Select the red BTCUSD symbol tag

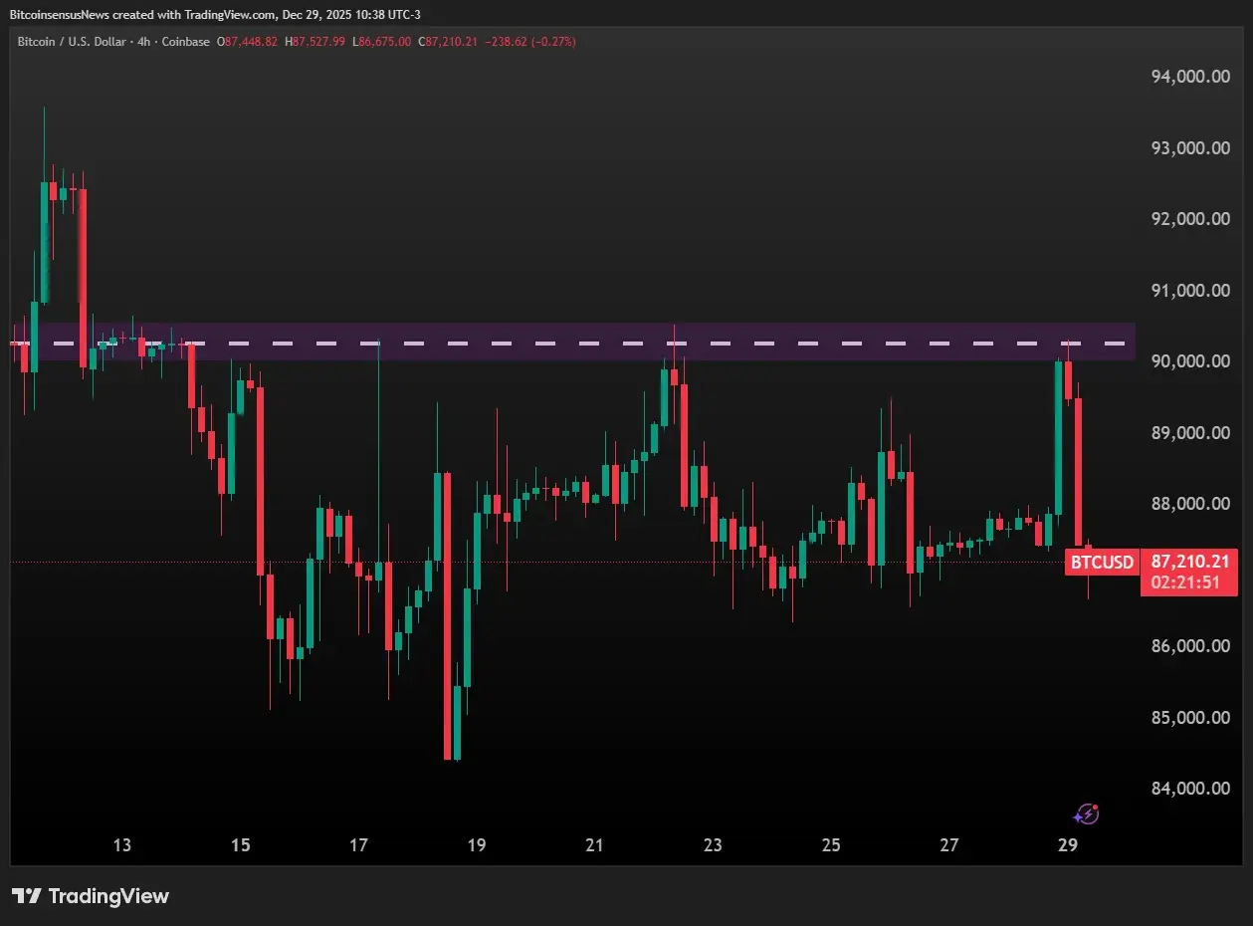click(1102, 563)
